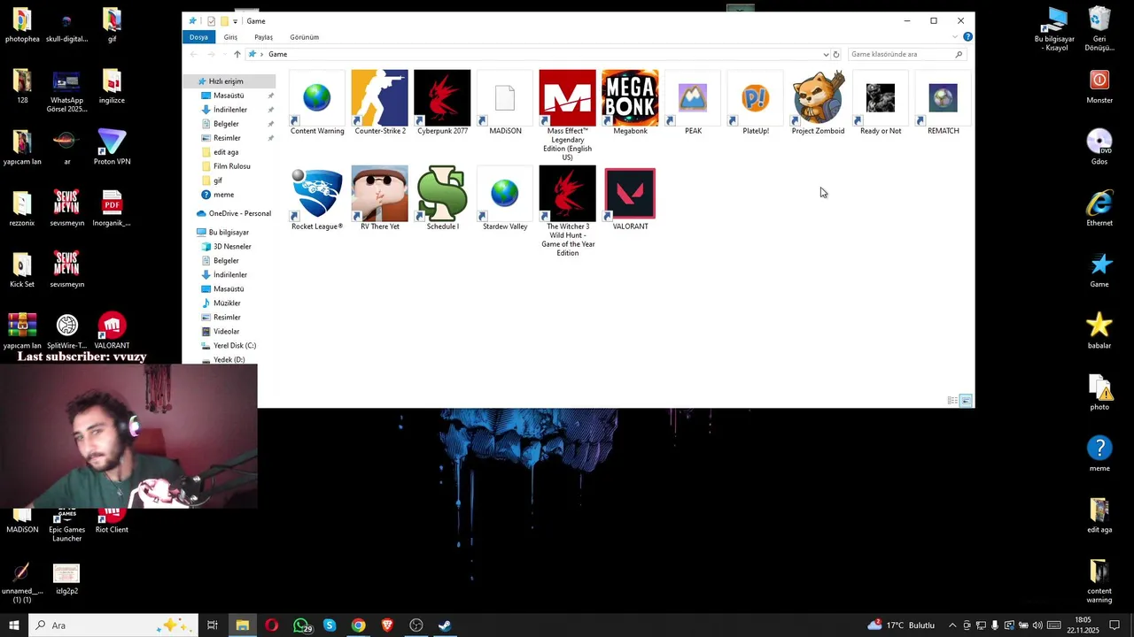Select the Ethernet desktop shortcut
The width and height of the screenshot is (1134, 637).
(1099, 209)
